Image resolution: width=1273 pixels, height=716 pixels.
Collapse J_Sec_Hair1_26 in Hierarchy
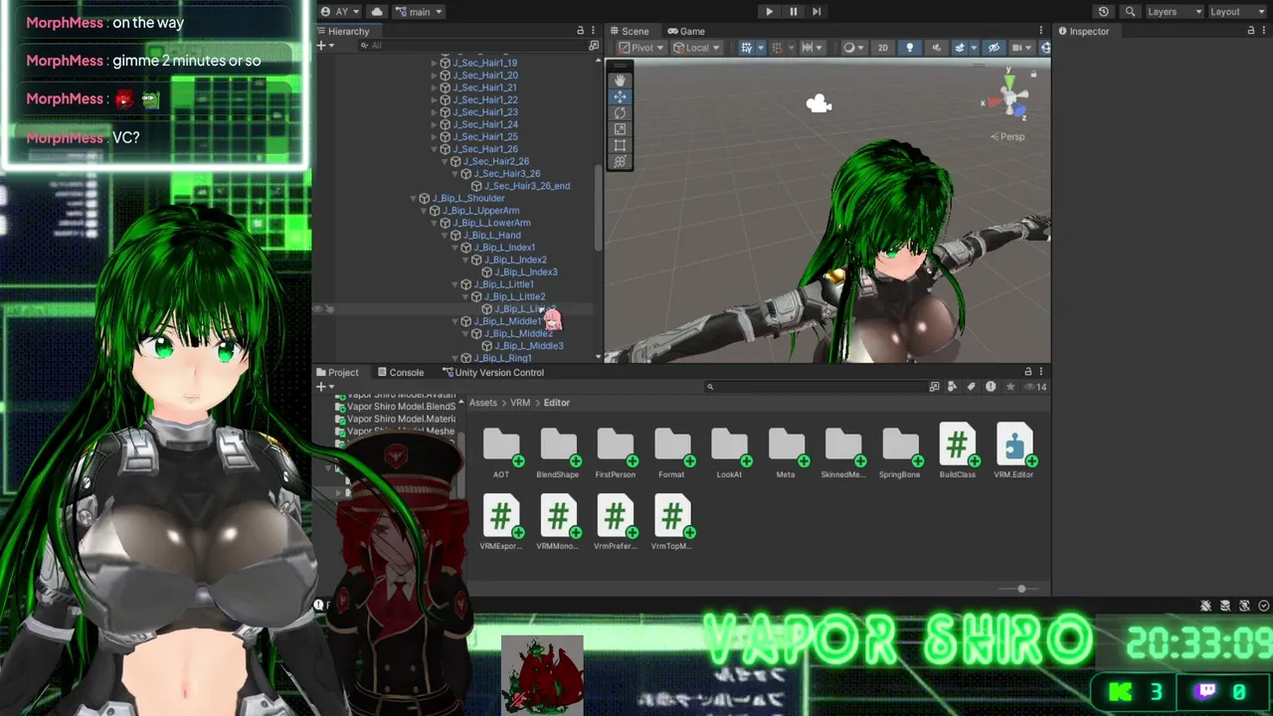point(435,149)
